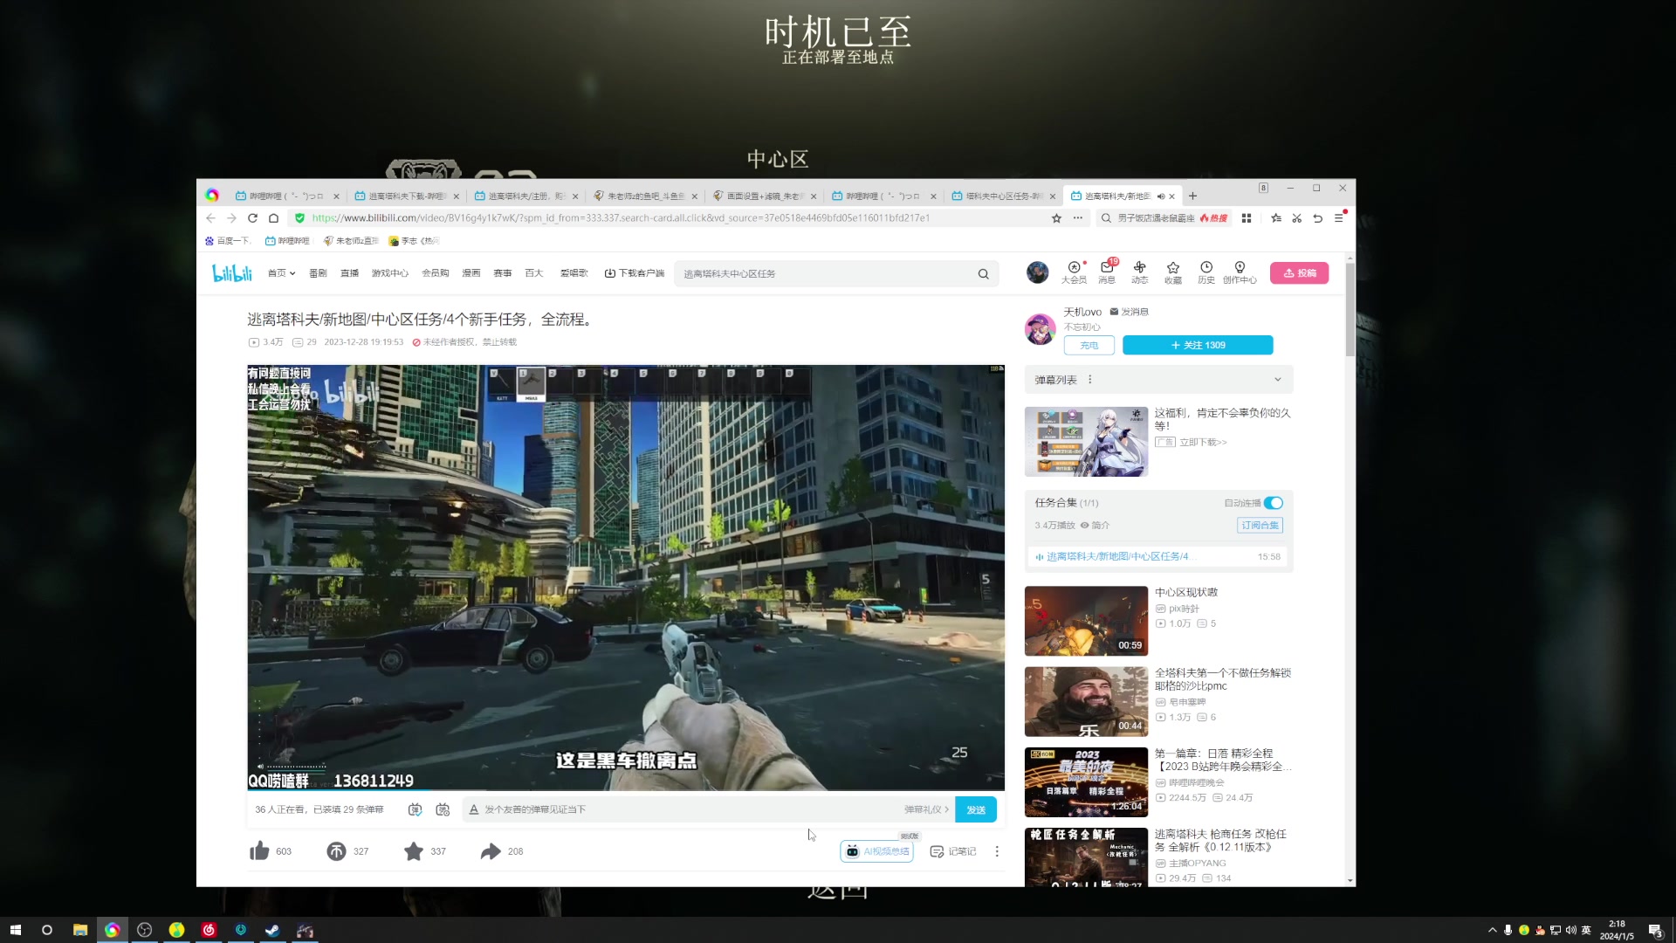Click the 简介 link in 任务合集 panel
The image size is (1676, 943).
pos(1095,525)
